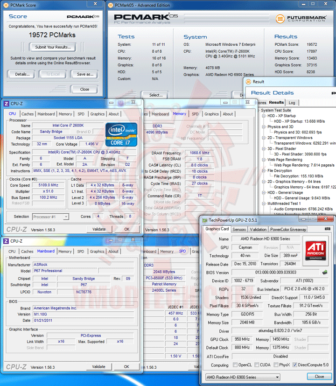The width and height of the screenshot is (336, 386).
Task: Click the GPU-Z camera screenshot icon
Action: coord(328,229)
